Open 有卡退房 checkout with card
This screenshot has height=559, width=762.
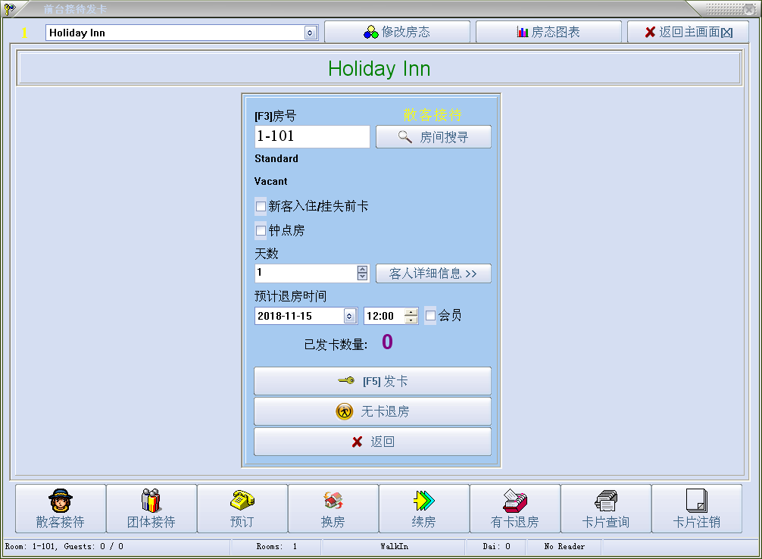[514, 508]
